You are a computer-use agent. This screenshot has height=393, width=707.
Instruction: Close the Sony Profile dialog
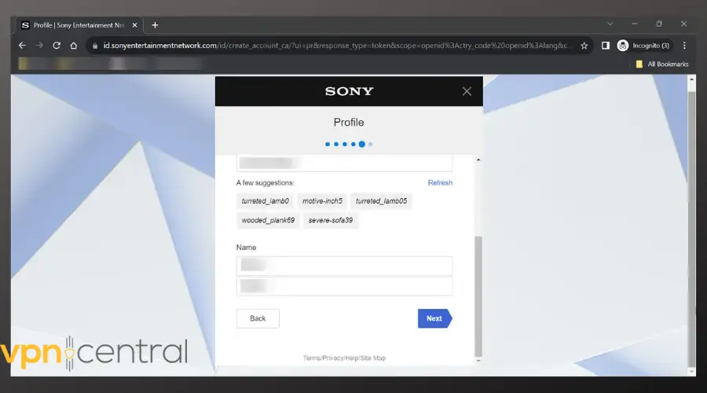click(467, 92)
